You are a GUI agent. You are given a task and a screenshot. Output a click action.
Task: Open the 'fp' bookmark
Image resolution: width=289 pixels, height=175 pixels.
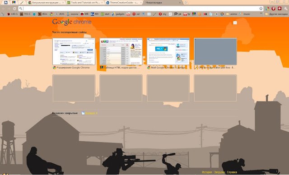[186, 14]
